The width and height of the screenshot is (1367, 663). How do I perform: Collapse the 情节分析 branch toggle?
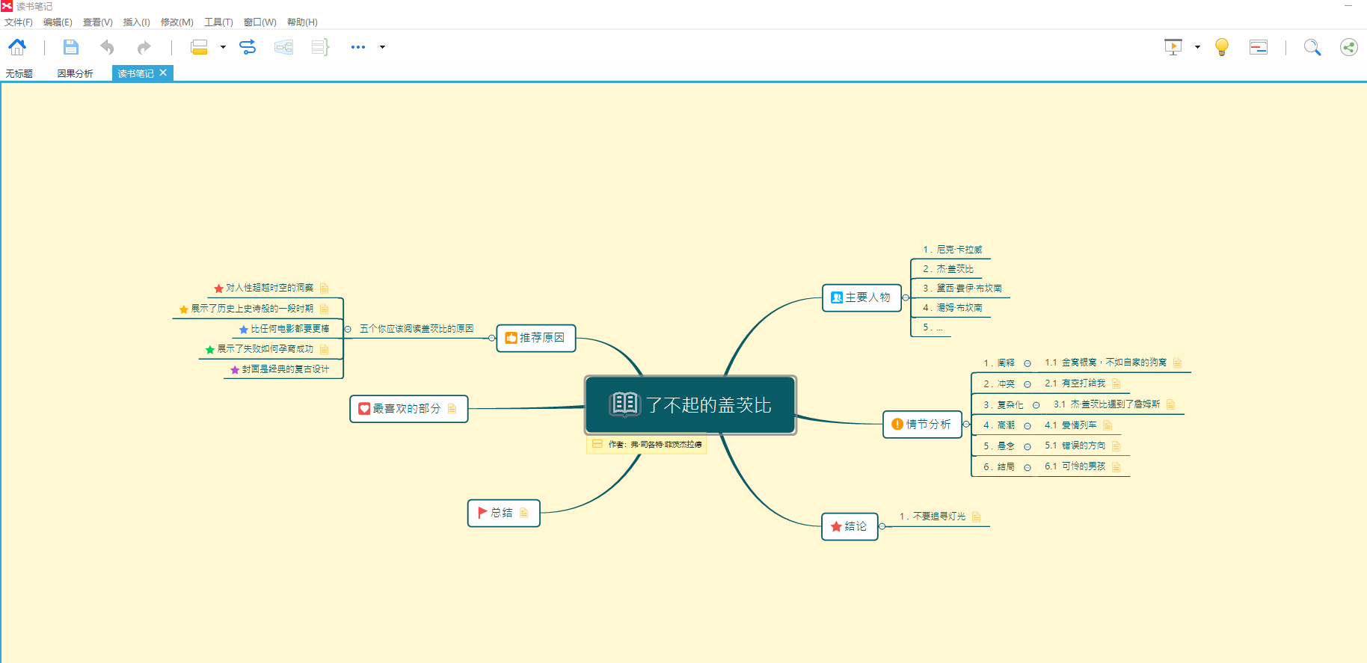click(966, 425)
